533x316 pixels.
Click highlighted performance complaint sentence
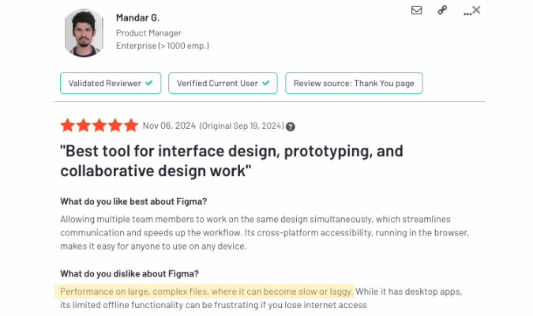pos(206,292)
